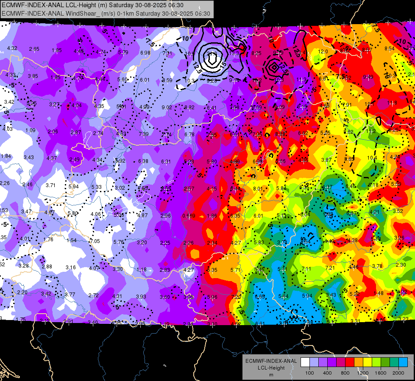Click the wind shear value 2.72
The image size is (415, 381).
click(93, 295)
